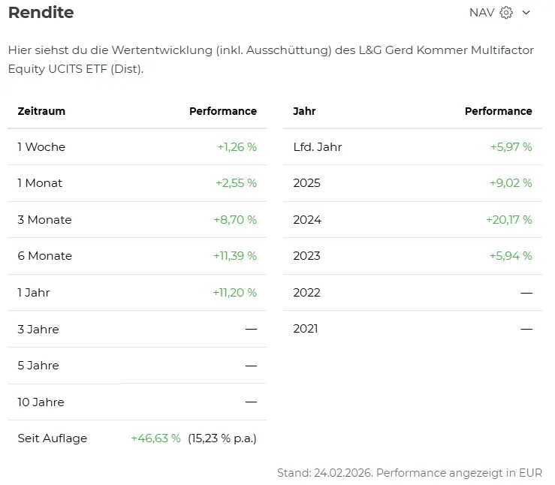Click Performance header beside Zeitraum
This screenshot has width=555, height=485.
point(222,111)
